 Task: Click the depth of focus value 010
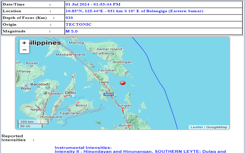pyautogui.click(x=69, y=18)
